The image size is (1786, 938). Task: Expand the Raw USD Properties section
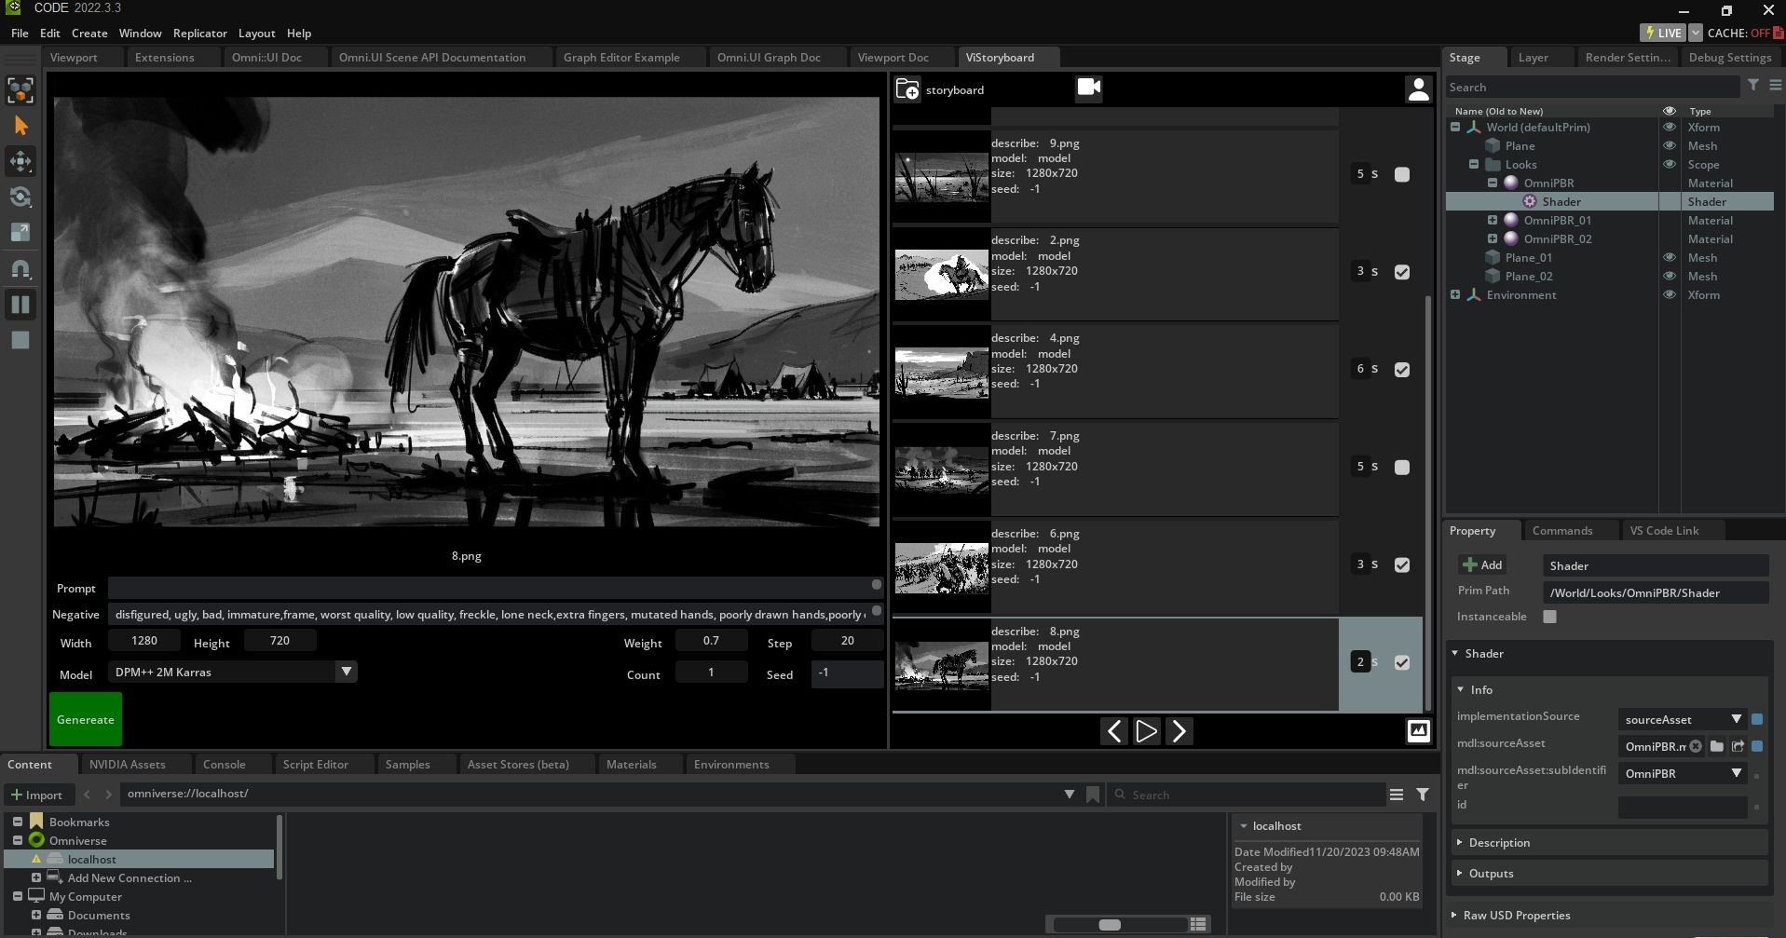(x=1516, y=916)
